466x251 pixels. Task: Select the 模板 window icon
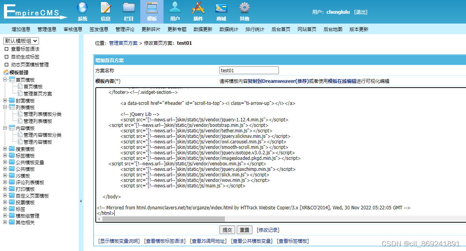pyautogui.click(x=152, y=8)
